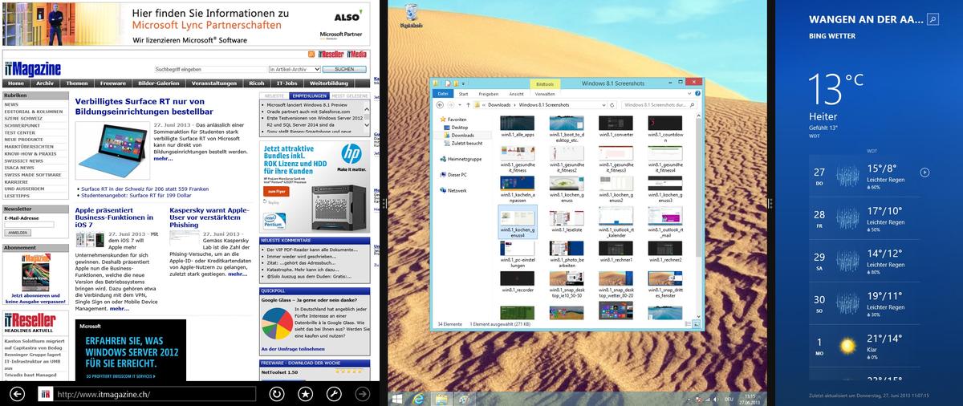Open File Explorer from the taskbar

click(x=441, y=397)
